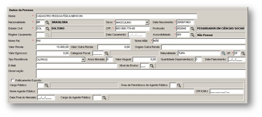Click the SOLTEIRO description text
262x117 pixels.
tap(58, 29)
